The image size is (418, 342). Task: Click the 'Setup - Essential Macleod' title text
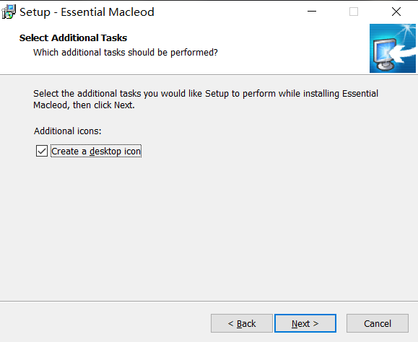tap(87, 12)
